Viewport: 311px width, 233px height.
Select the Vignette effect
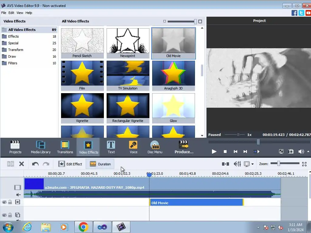[x=82, y=108]
